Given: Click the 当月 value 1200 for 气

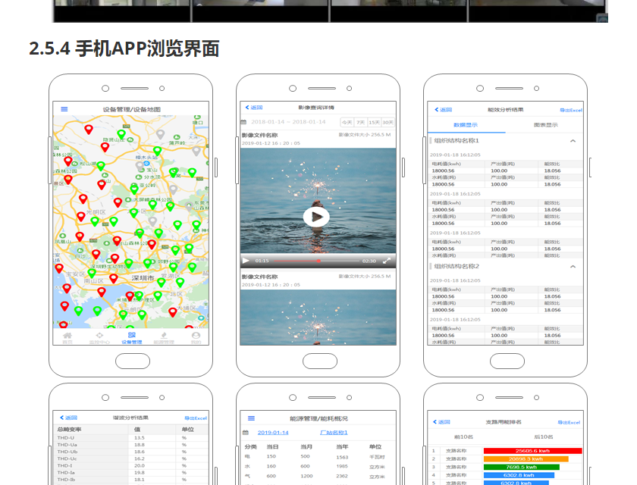Looking at the screenshot, I should coord(306,476).
